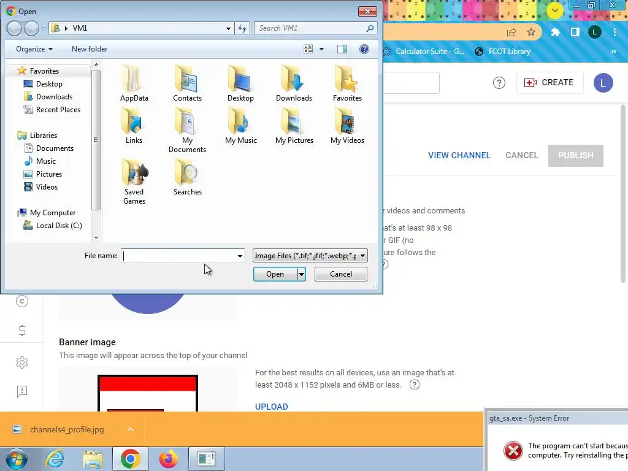
Task: Click the send feedback icon in sidebar
Action: (x=22, y=391)
